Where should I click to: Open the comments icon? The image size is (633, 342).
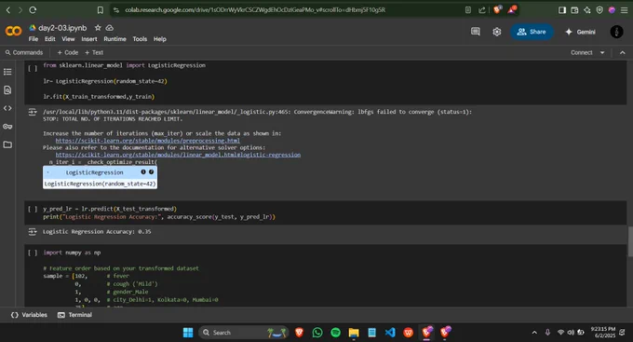coord(476,32)
